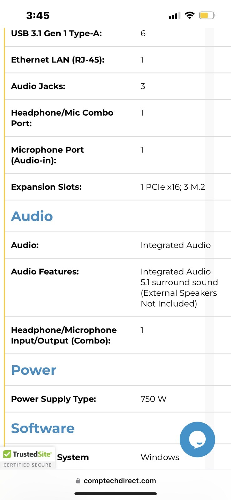Image resolution: width=231 pixels, height=500 pixels.
Task: Tap the lock icon beside comptechdirect.com
Action: coord(78,481)
